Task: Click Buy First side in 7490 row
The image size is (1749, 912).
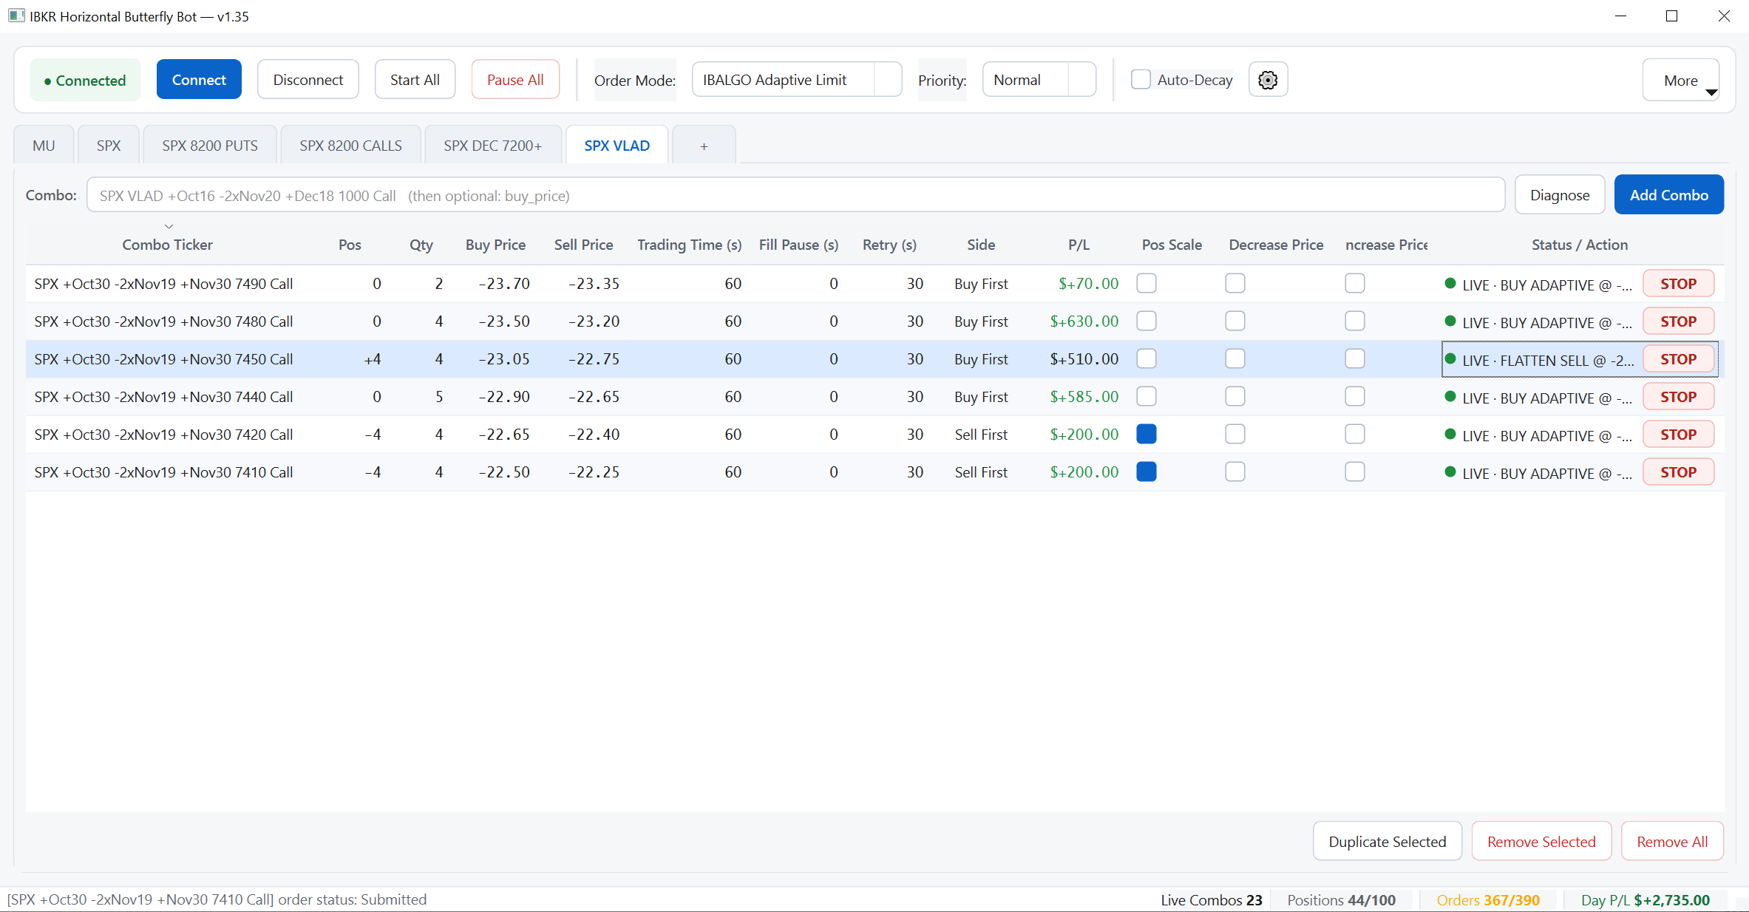Action: [x=981, y=284]
